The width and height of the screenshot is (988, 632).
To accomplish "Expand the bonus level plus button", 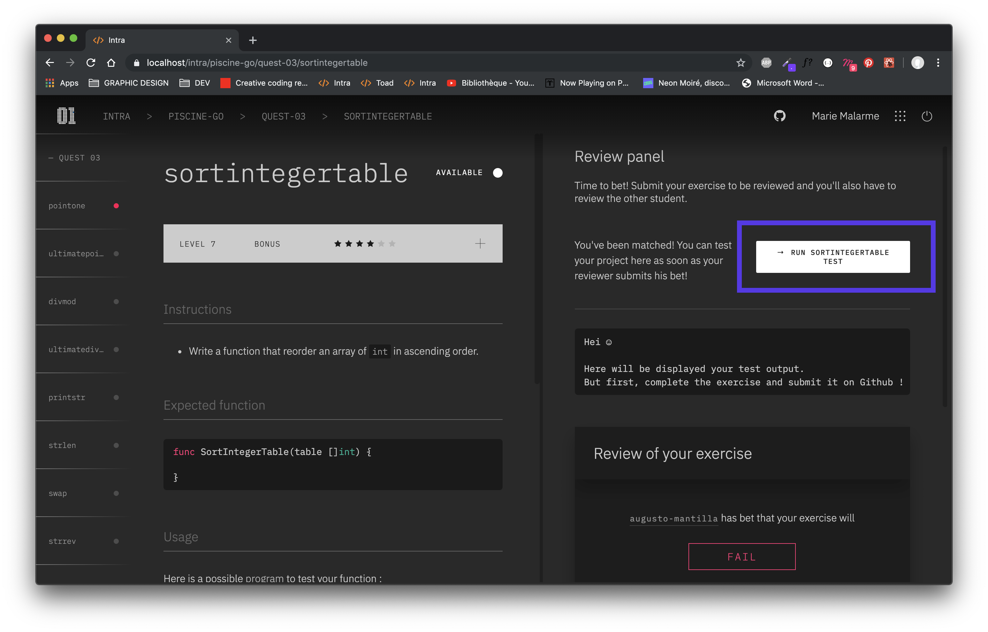I will coord(480,243).
